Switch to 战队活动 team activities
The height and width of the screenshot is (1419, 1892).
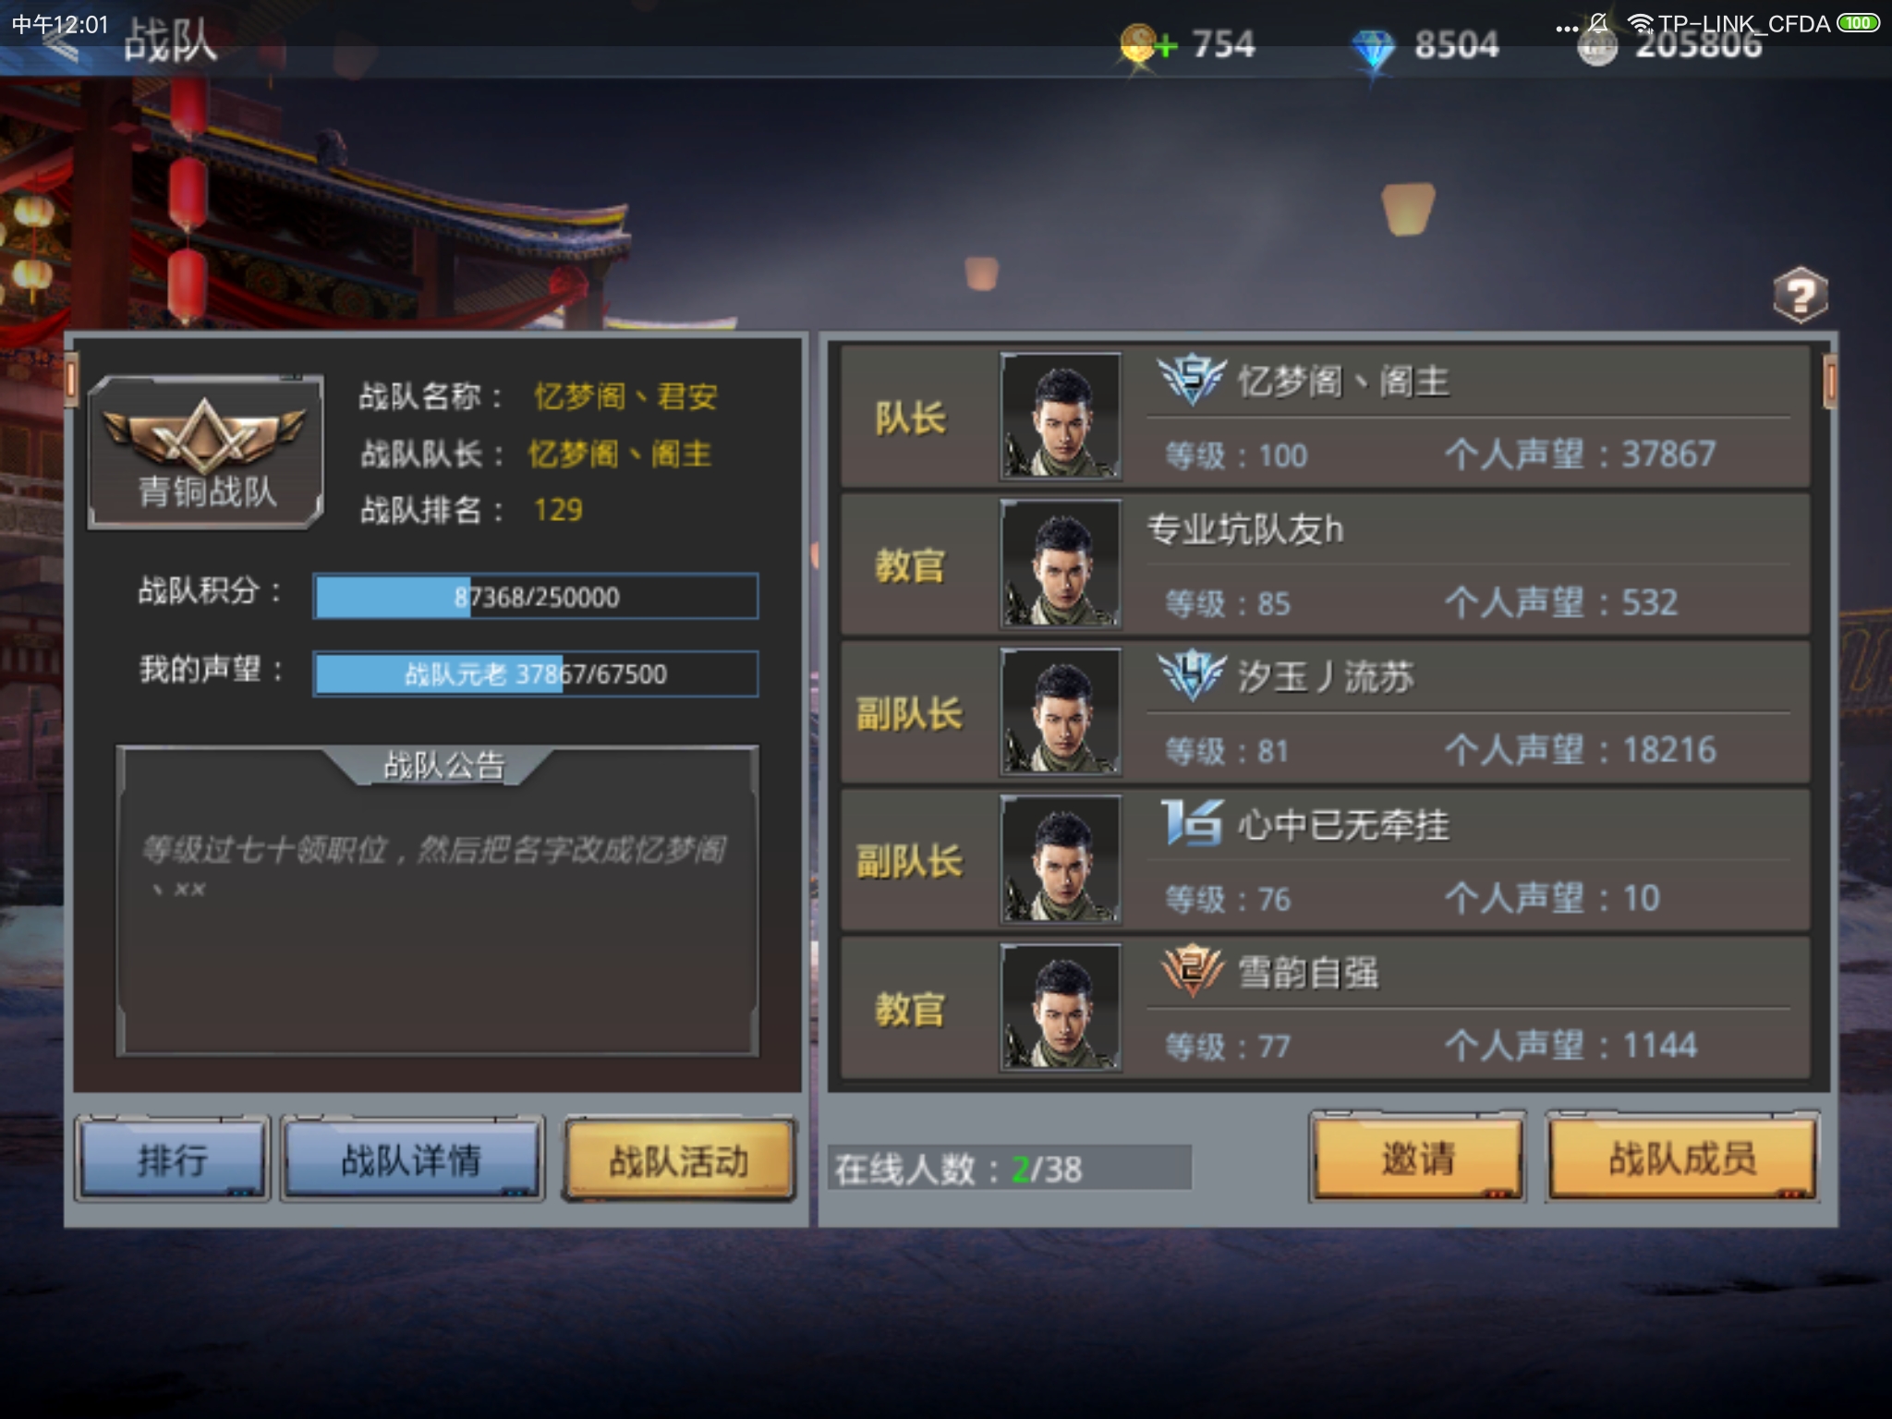(x=679, y=1160)
